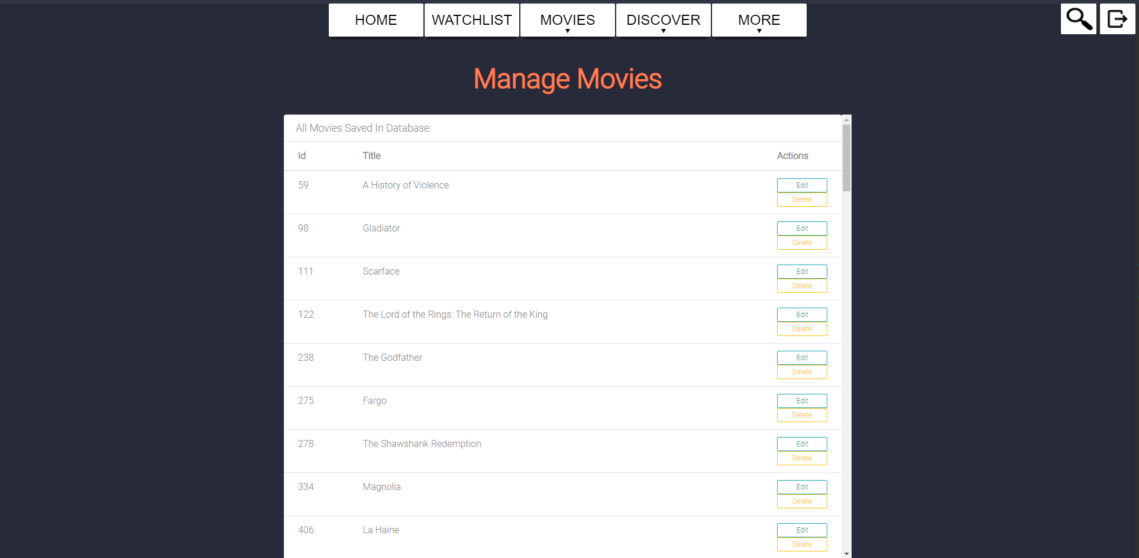Delete A History of Violence

(x=802, y=200)
